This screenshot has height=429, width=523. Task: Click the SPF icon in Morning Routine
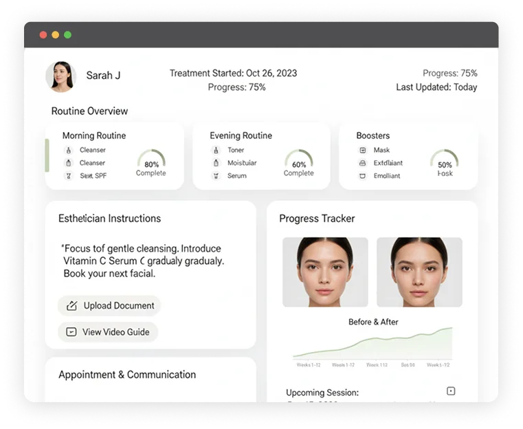click(68, 176)
